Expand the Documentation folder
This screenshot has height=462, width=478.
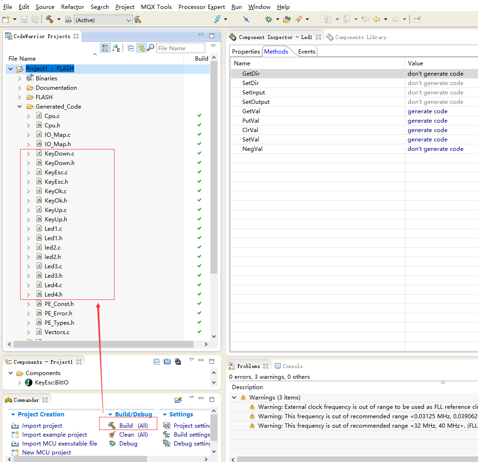point(20,88)
